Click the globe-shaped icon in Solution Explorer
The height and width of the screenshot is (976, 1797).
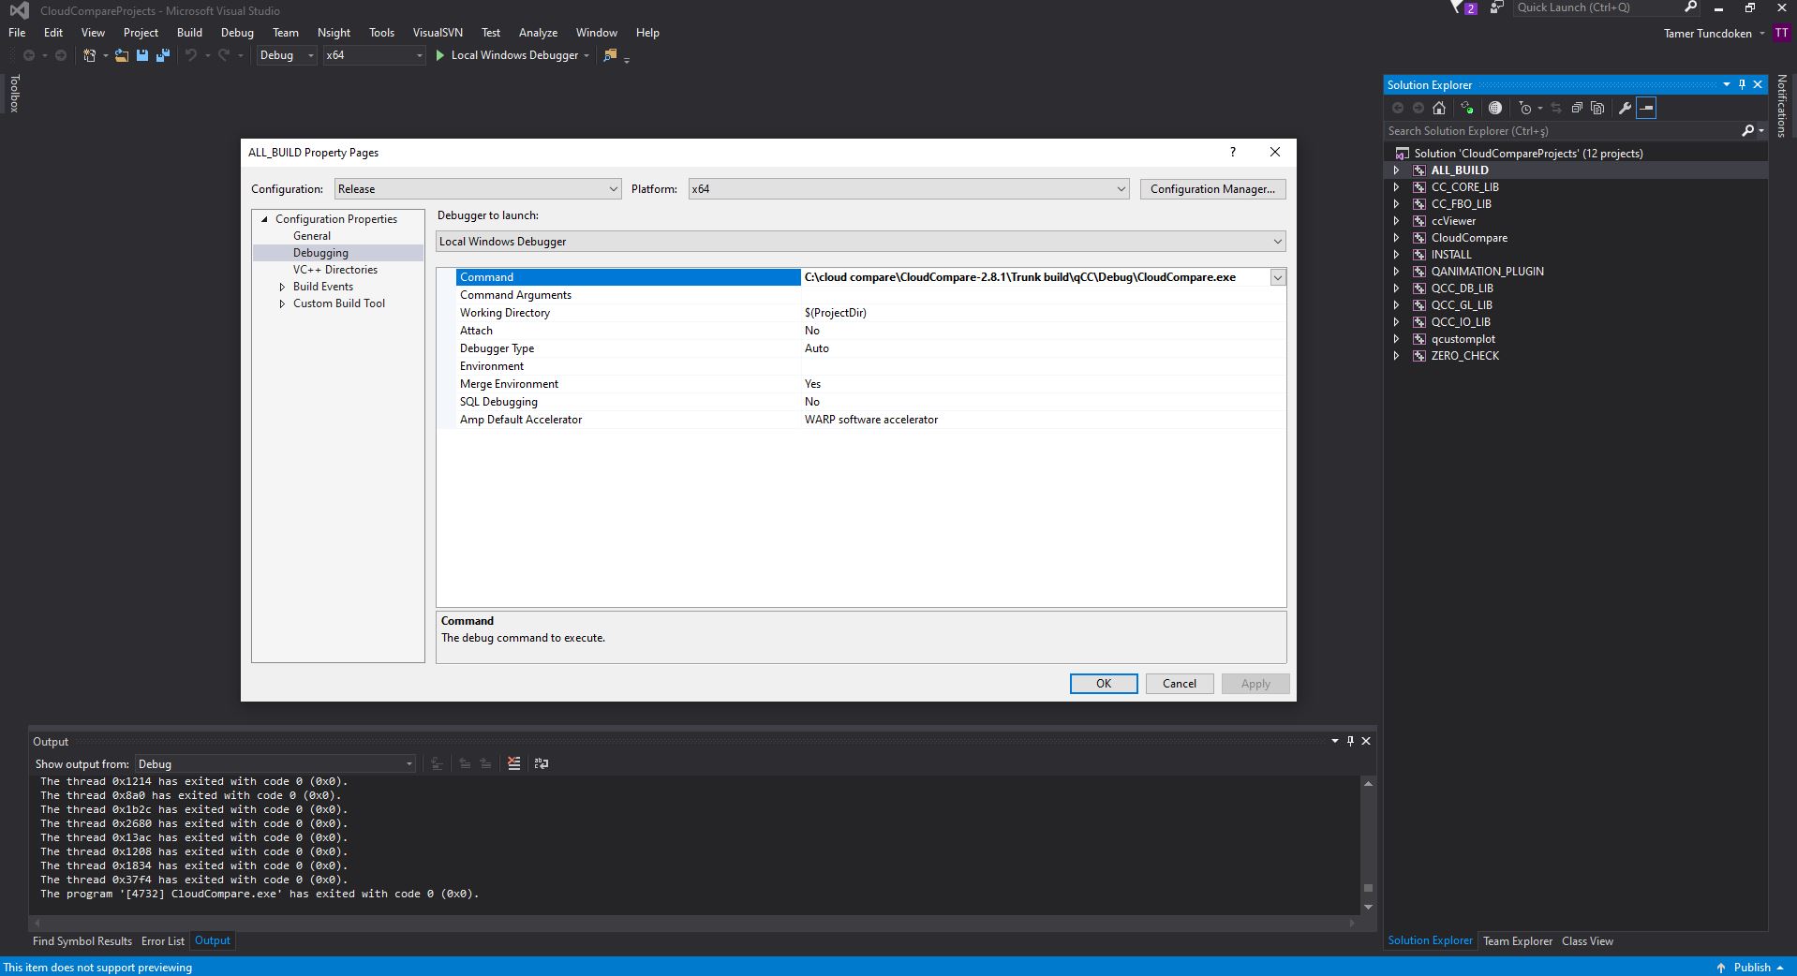point(1495,108)
